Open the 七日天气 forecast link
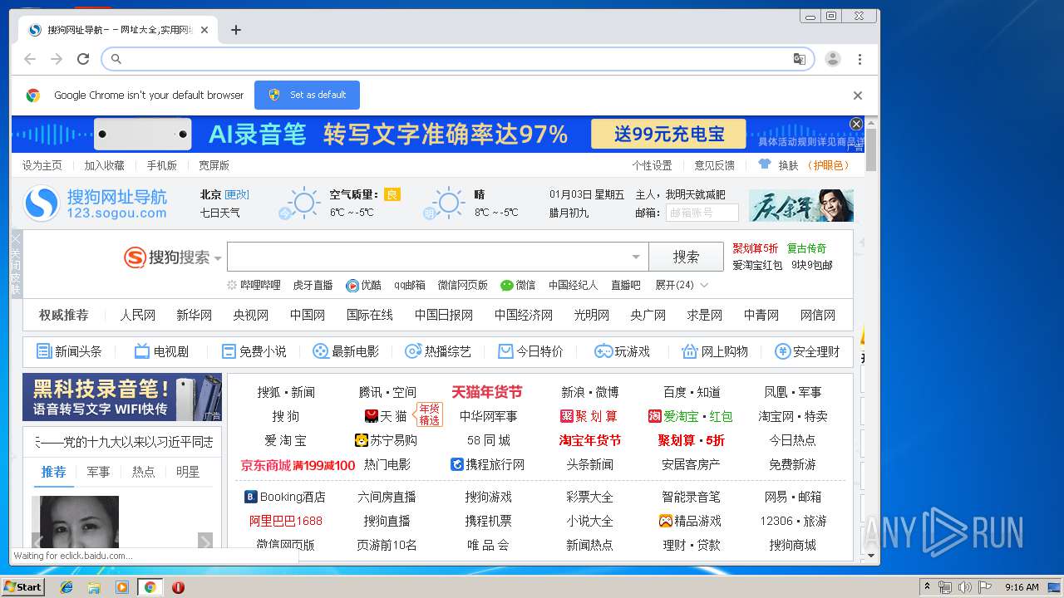Image resolution: width=1064 pixels, height=598 pixels. click(x=220, y=213)
